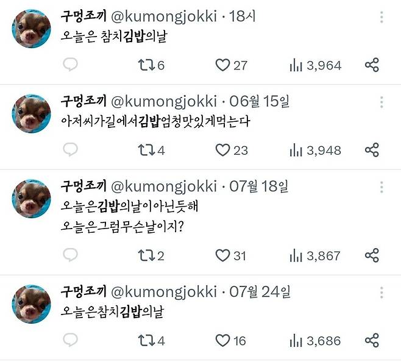This screenshot has height=362, width=401.
Task: Open more options for 07월 18일 tweet
Action: (x=381, y=186)
